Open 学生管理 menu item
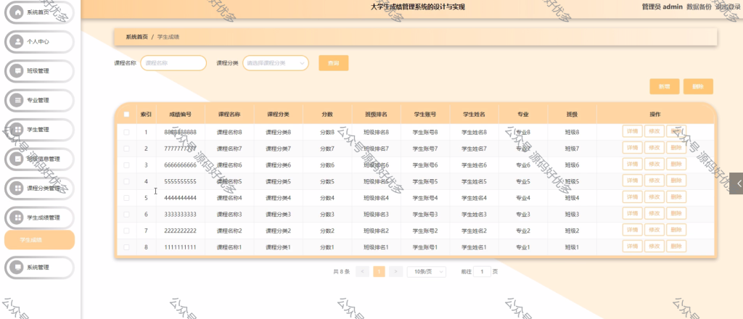This screenshot has height=319, width=743. [x=39, y=130]
